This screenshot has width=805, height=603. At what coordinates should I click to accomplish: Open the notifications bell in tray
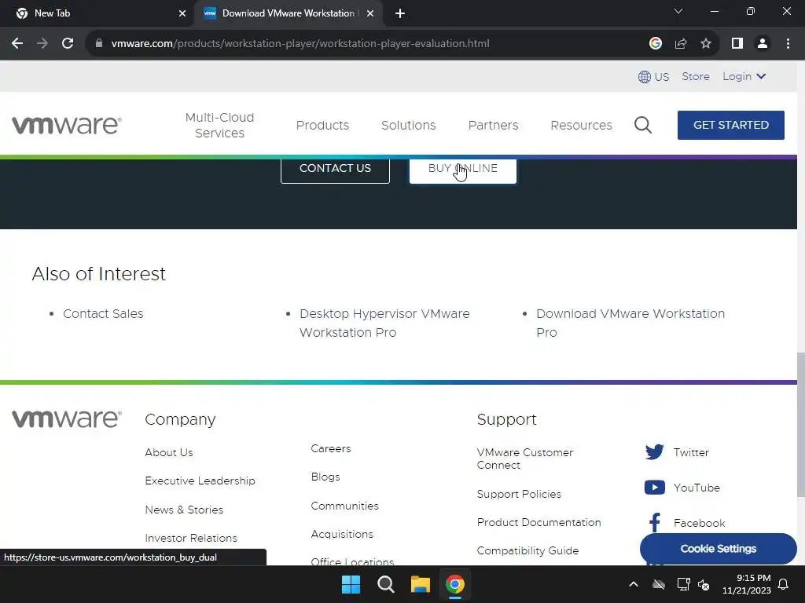784,584
